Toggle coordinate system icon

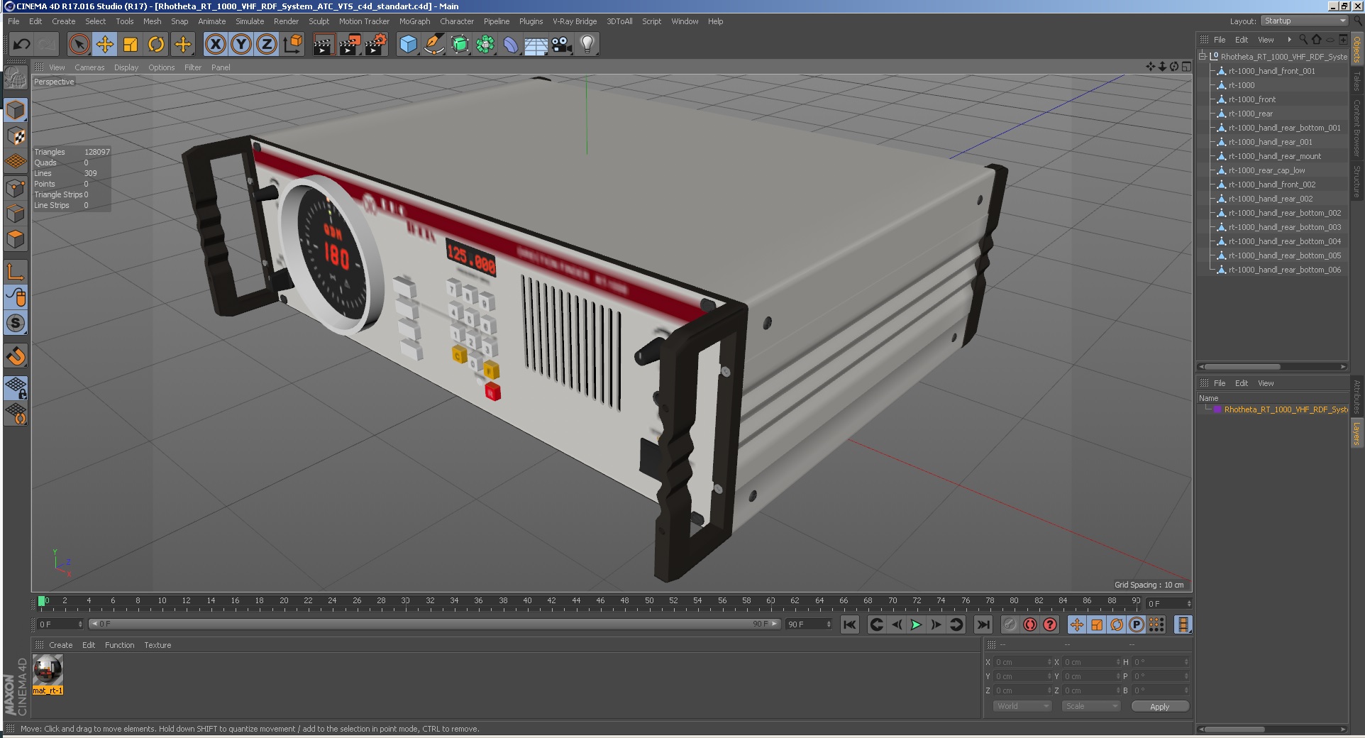[x=292, y=45]
